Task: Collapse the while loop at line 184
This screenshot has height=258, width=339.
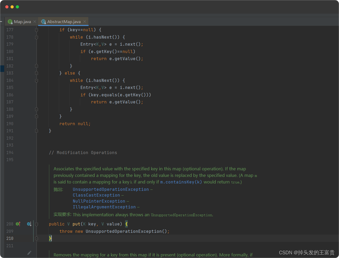Action: [x=37, y=81]
